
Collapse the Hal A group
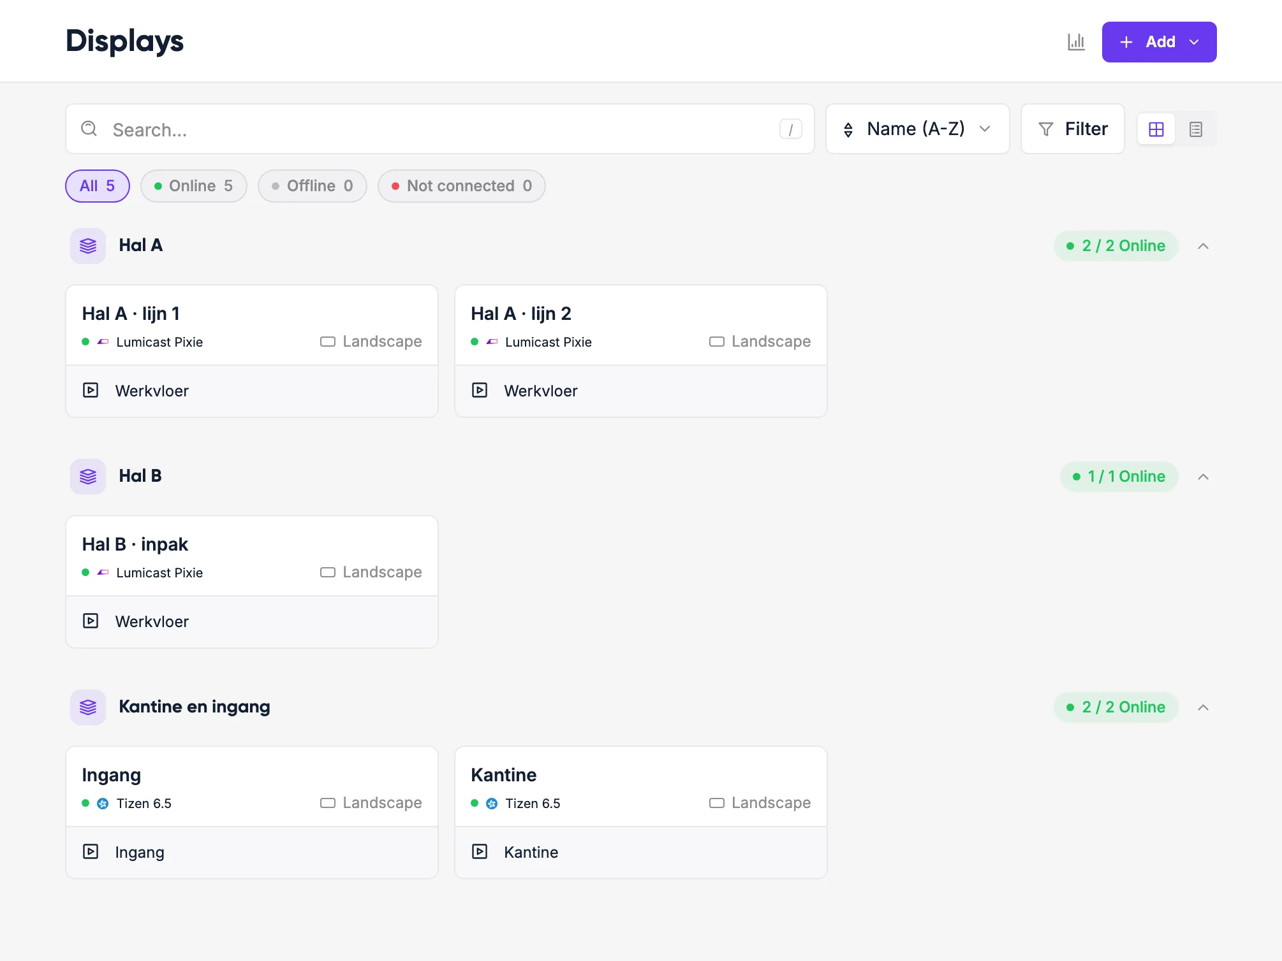click(x=1203, y=246)
